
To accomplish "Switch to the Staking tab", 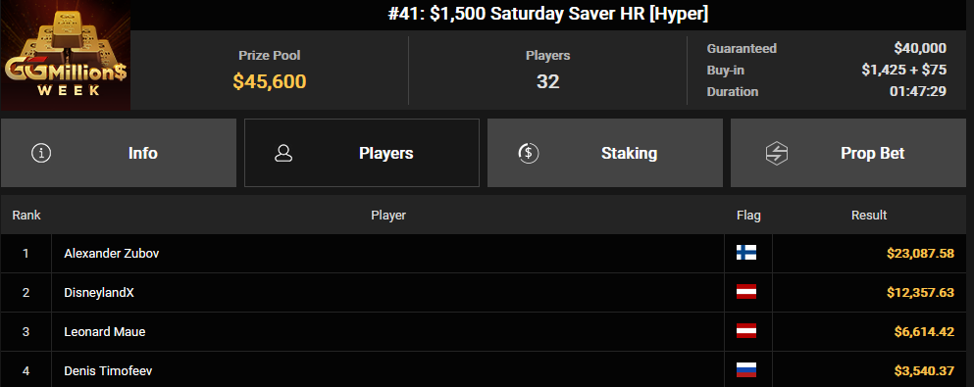I will tap(605, 153).
